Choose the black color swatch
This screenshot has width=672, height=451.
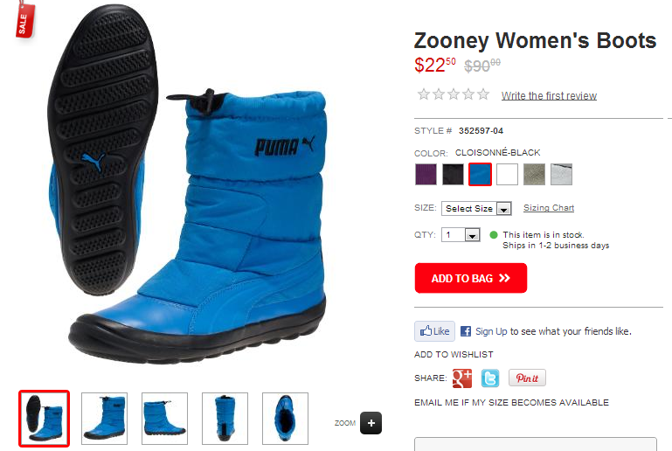click(453, 175)
